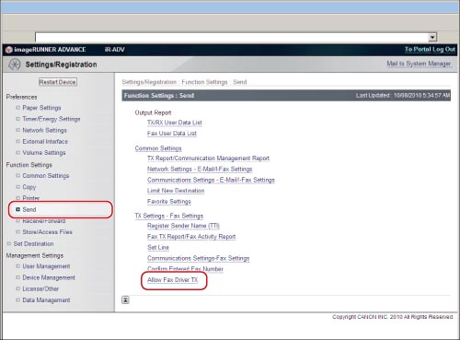Open the Allow Fax Driver TX link
Viewport: 460px width, 340px height.
(173, 280)
